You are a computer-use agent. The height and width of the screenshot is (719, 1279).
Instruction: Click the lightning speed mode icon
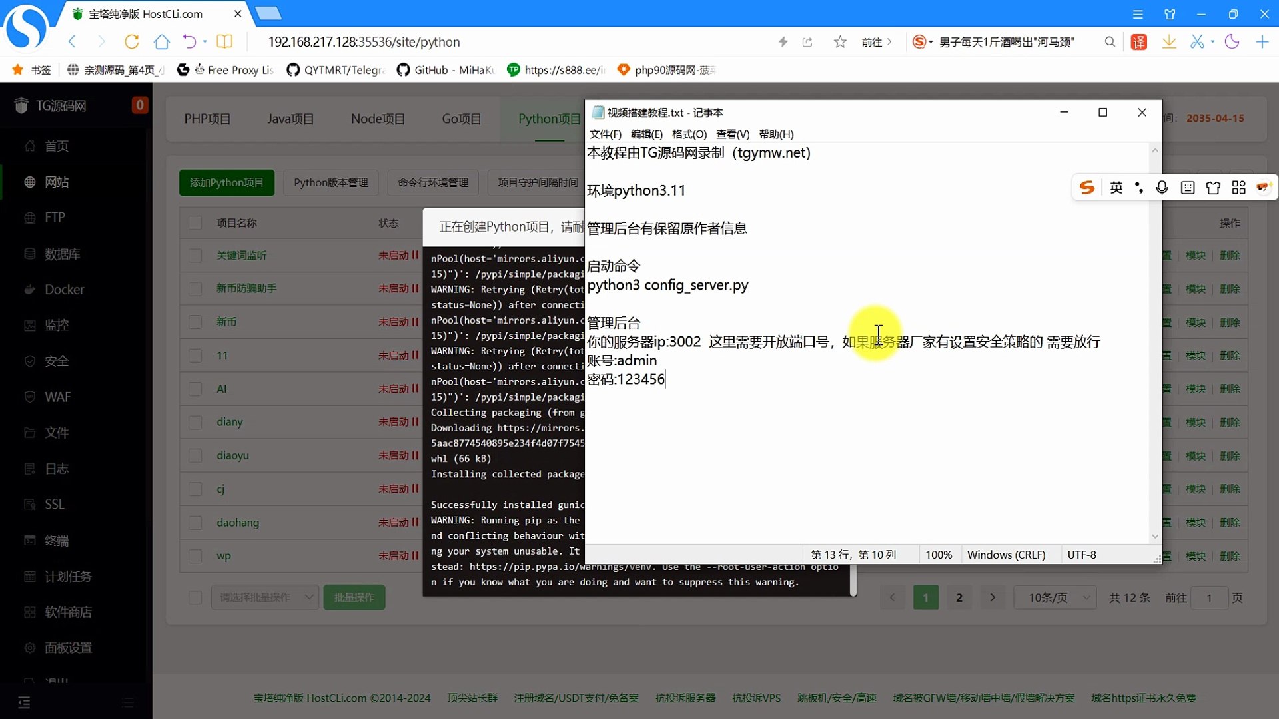pos(783,42)
